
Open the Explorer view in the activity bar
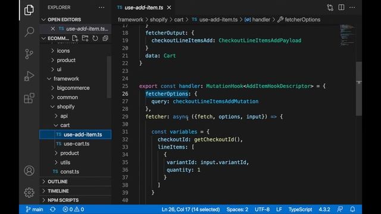pos(29,10)
